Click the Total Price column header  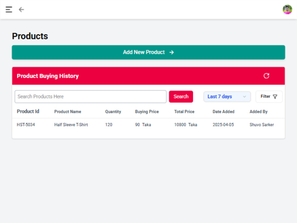pyautogui.click(x=184, y=112)
